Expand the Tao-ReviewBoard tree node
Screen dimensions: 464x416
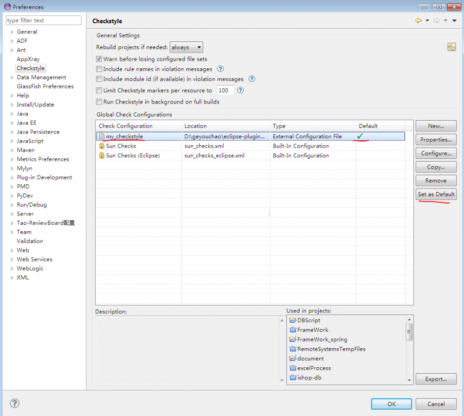tap(12, 223)
